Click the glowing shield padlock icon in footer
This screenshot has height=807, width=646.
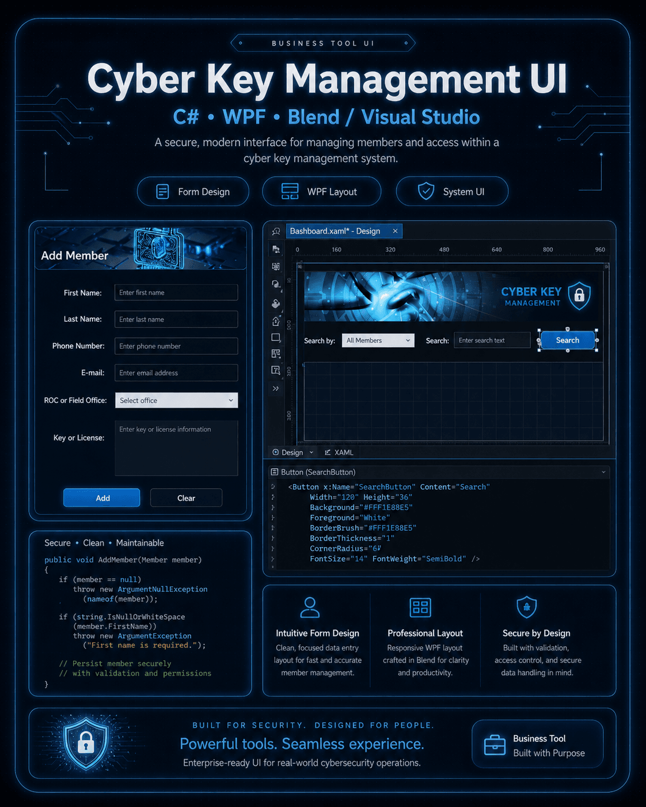pos(86,744)
